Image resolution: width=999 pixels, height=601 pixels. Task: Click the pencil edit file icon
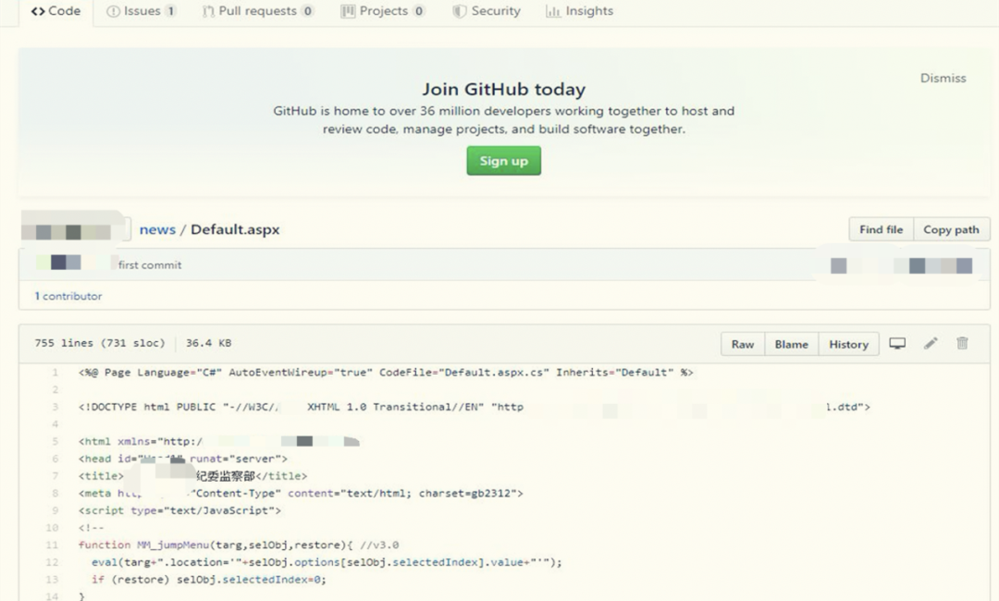point(931,344)
